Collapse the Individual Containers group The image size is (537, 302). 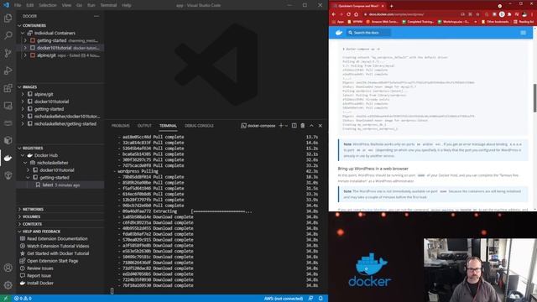click(23, 33)
